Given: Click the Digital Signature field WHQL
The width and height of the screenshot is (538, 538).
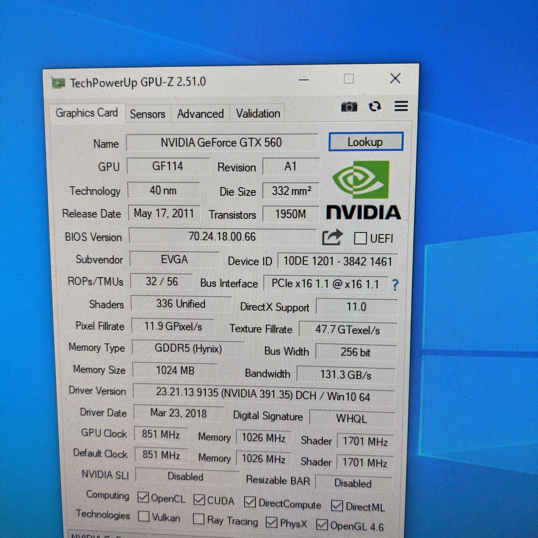Looking at the screenshot, I should point(352,418).
